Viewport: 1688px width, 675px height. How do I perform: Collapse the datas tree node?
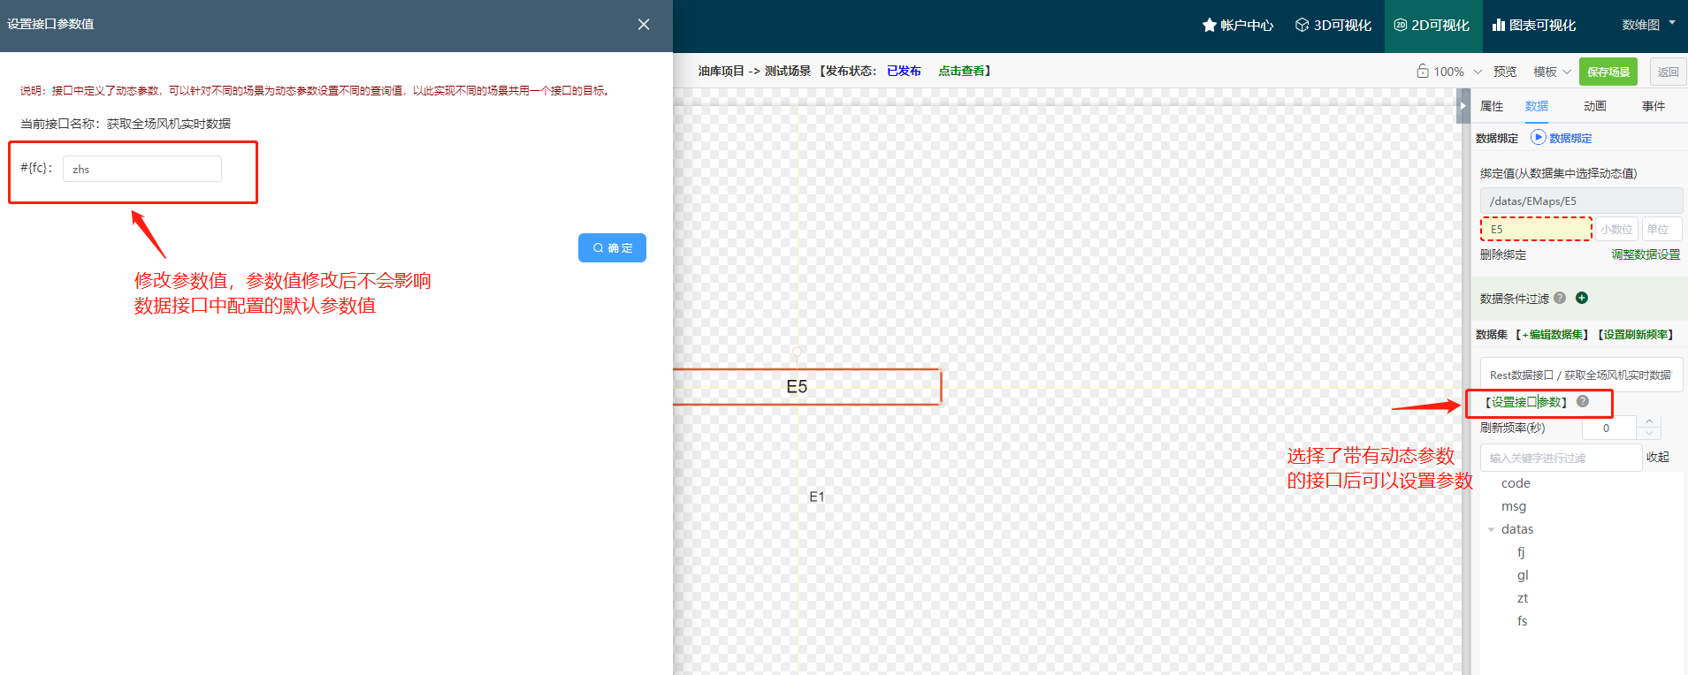coord(1492,530)
